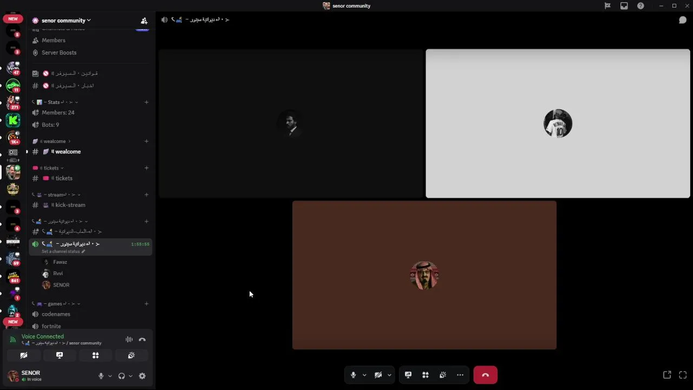Mute microphone in the call control bar
693x390 pixels.
(x=354, y=375)
